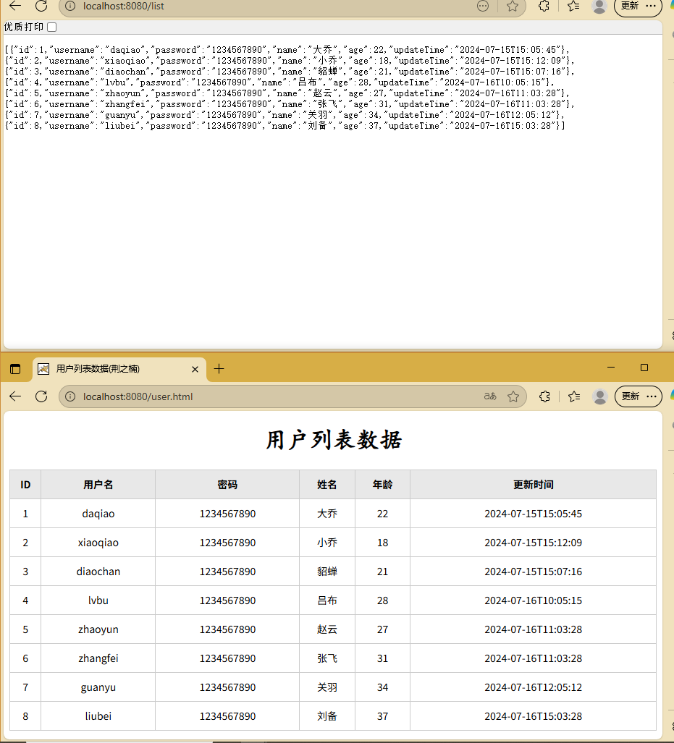Select the 用户列表数据 browser tab

tap(119, 369)
